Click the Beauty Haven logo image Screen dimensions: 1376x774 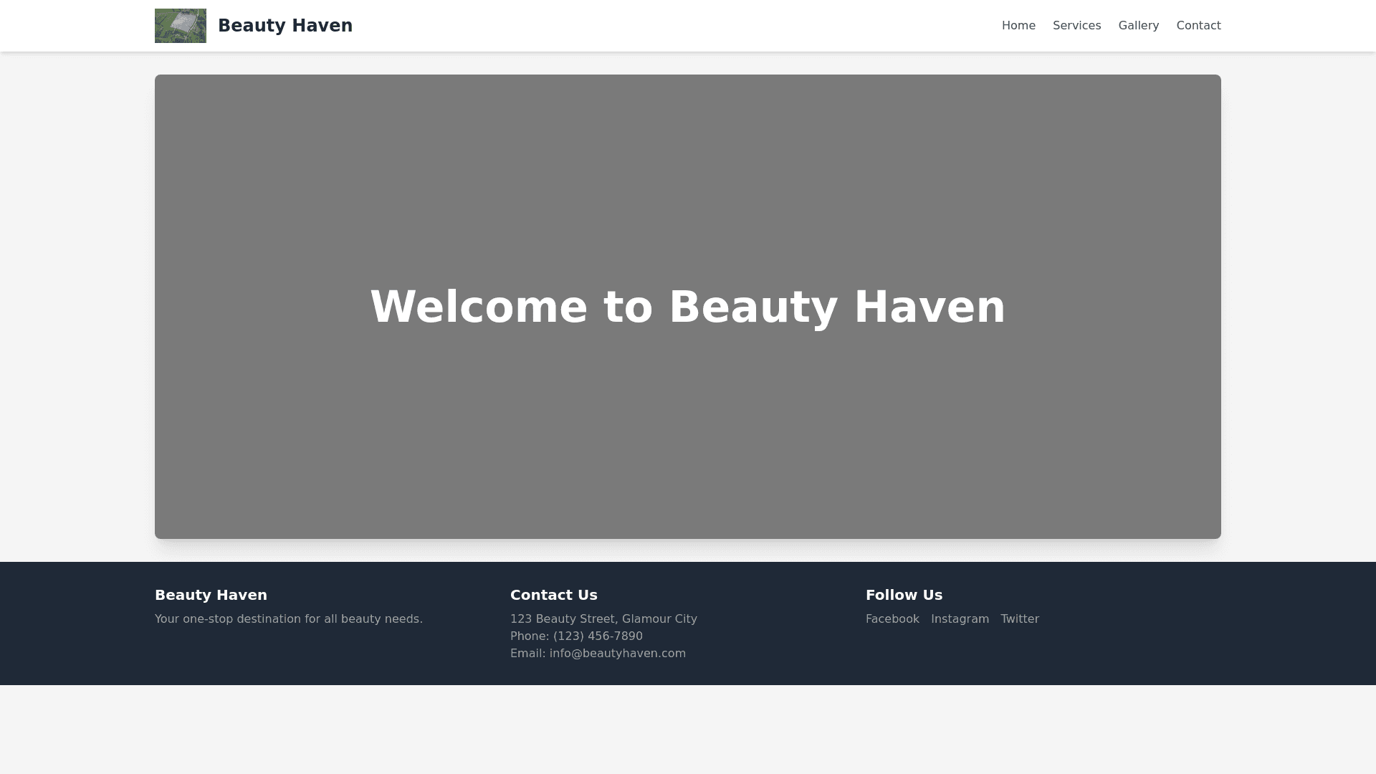tap(181, 26)
